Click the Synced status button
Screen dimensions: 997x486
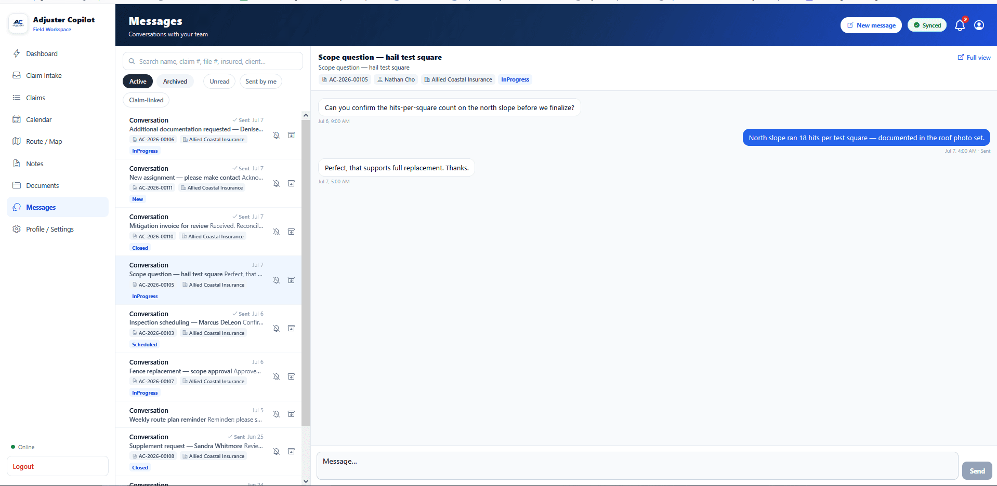[x=927, y=25]
